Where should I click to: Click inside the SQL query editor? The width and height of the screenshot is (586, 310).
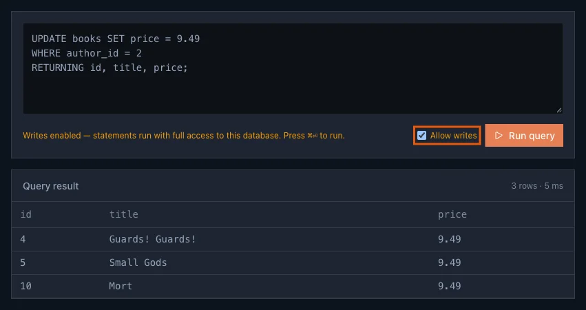click(293, 68)
